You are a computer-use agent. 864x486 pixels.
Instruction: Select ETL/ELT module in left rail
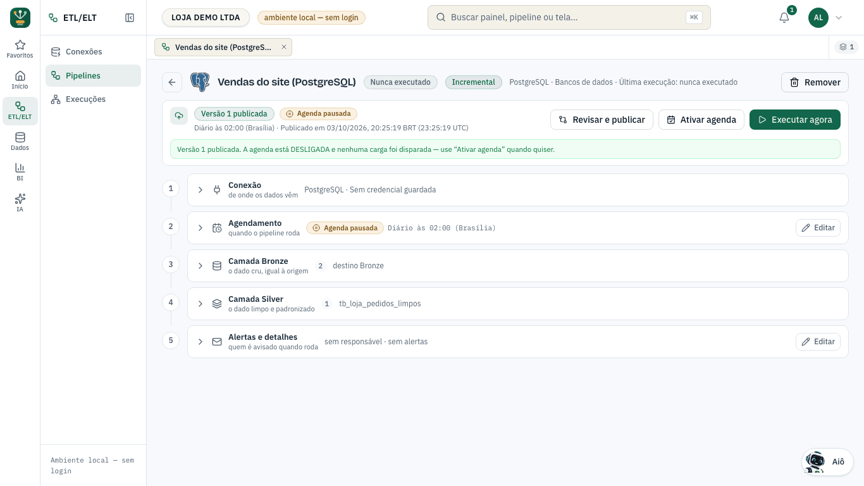click(20, 111)
